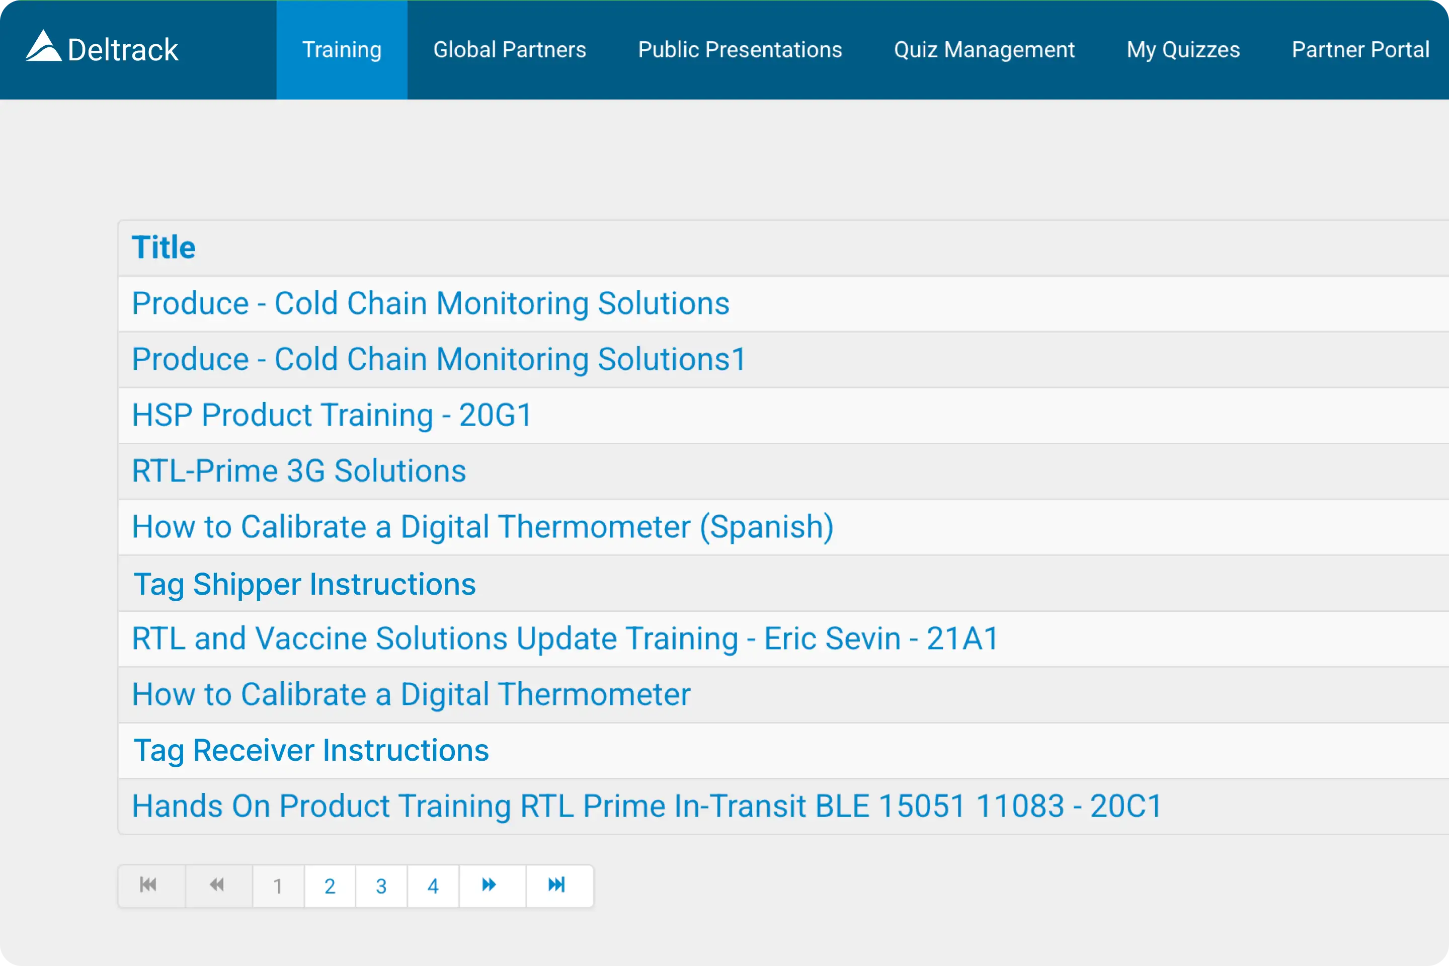The width and height of the screenshot is (1449, 966).
Task: Open HSP Product Training - 20G1
Action: point(332,415)
